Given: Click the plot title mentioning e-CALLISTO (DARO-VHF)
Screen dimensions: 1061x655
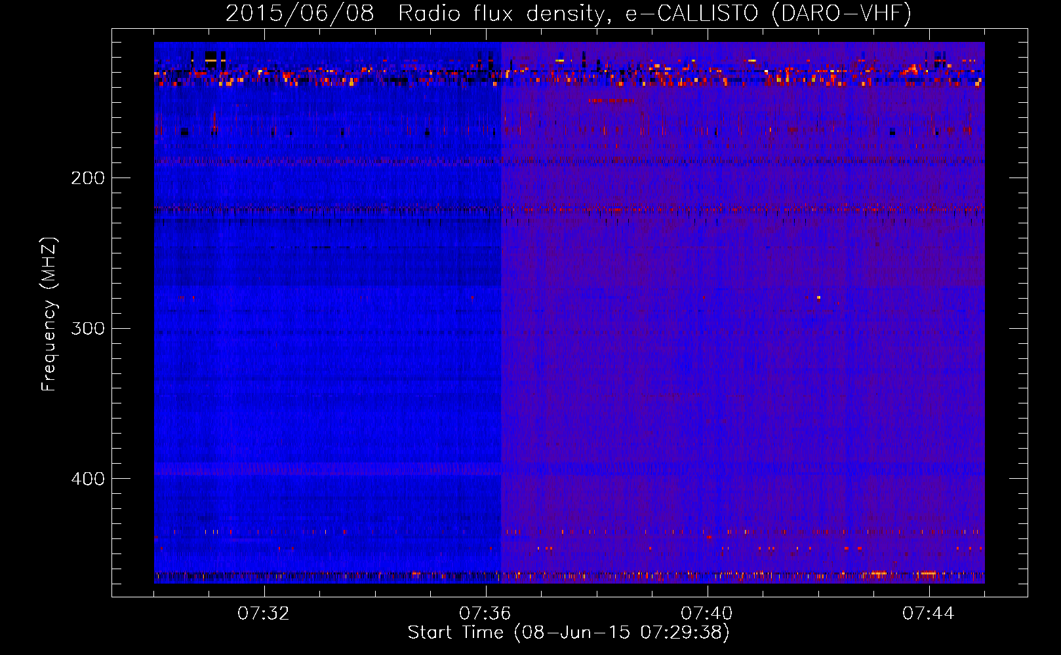Looking at the screenshot, I should [x=569, y=13].
